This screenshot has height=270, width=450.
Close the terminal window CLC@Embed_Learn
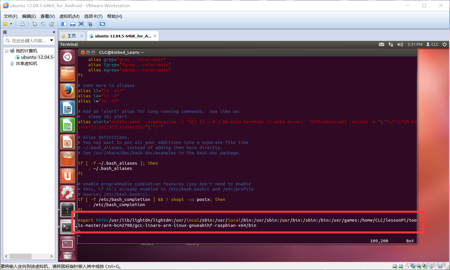pos(83,52)
